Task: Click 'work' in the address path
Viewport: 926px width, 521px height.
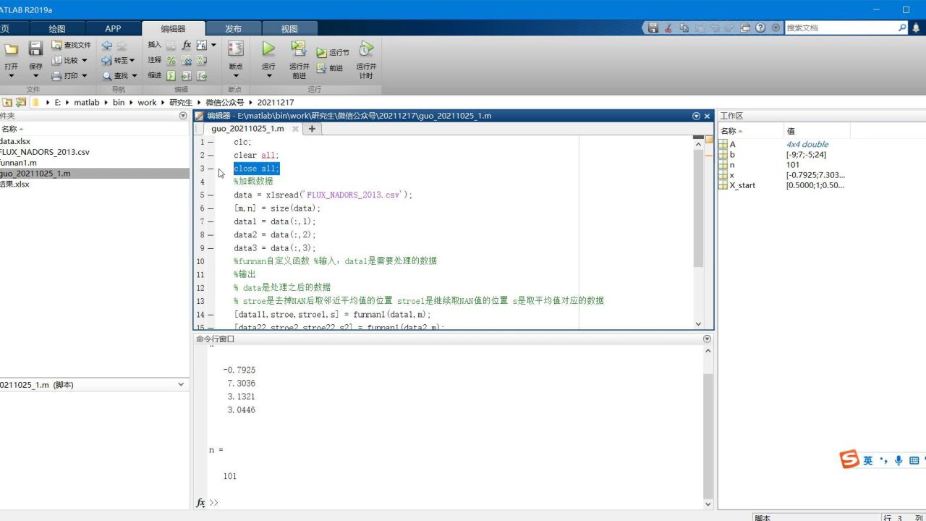Action: coord(147,103)
